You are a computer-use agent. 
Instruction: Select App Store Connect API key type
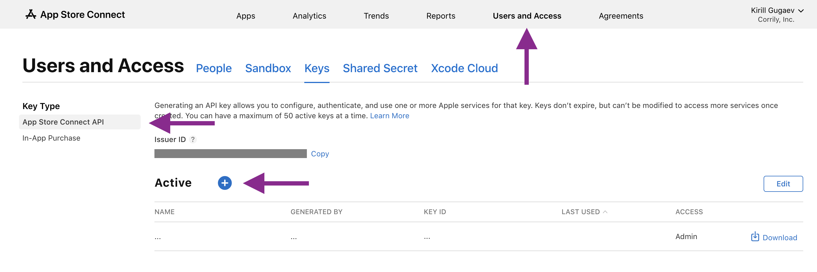[x=63, y=122]
